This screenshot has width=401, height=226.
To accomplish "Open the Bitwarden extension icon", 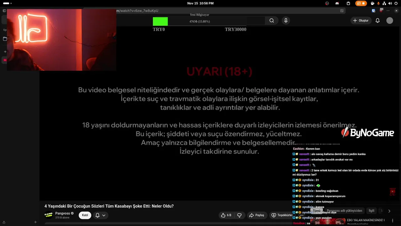I will coord(373,11).
